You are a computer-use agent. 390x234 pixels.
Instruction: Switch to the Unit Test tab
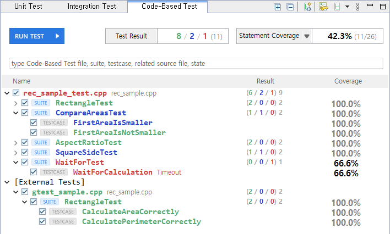[x=28, y=6]
